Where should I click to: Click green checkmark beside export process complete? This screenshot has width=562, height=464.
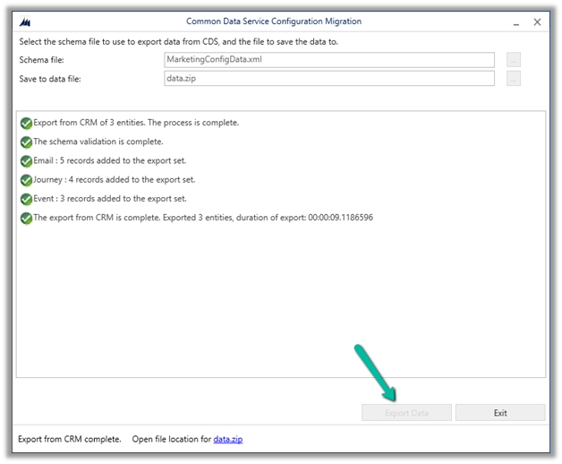click(26, 123)
